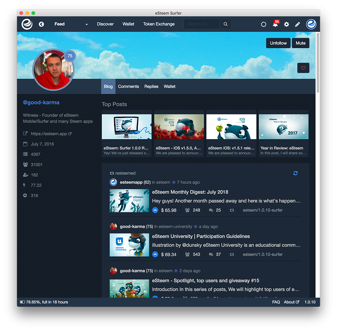This screenshot has height=331, width=337.
Task: Open the Feed dropdown menu
Action: pos(71,24)
